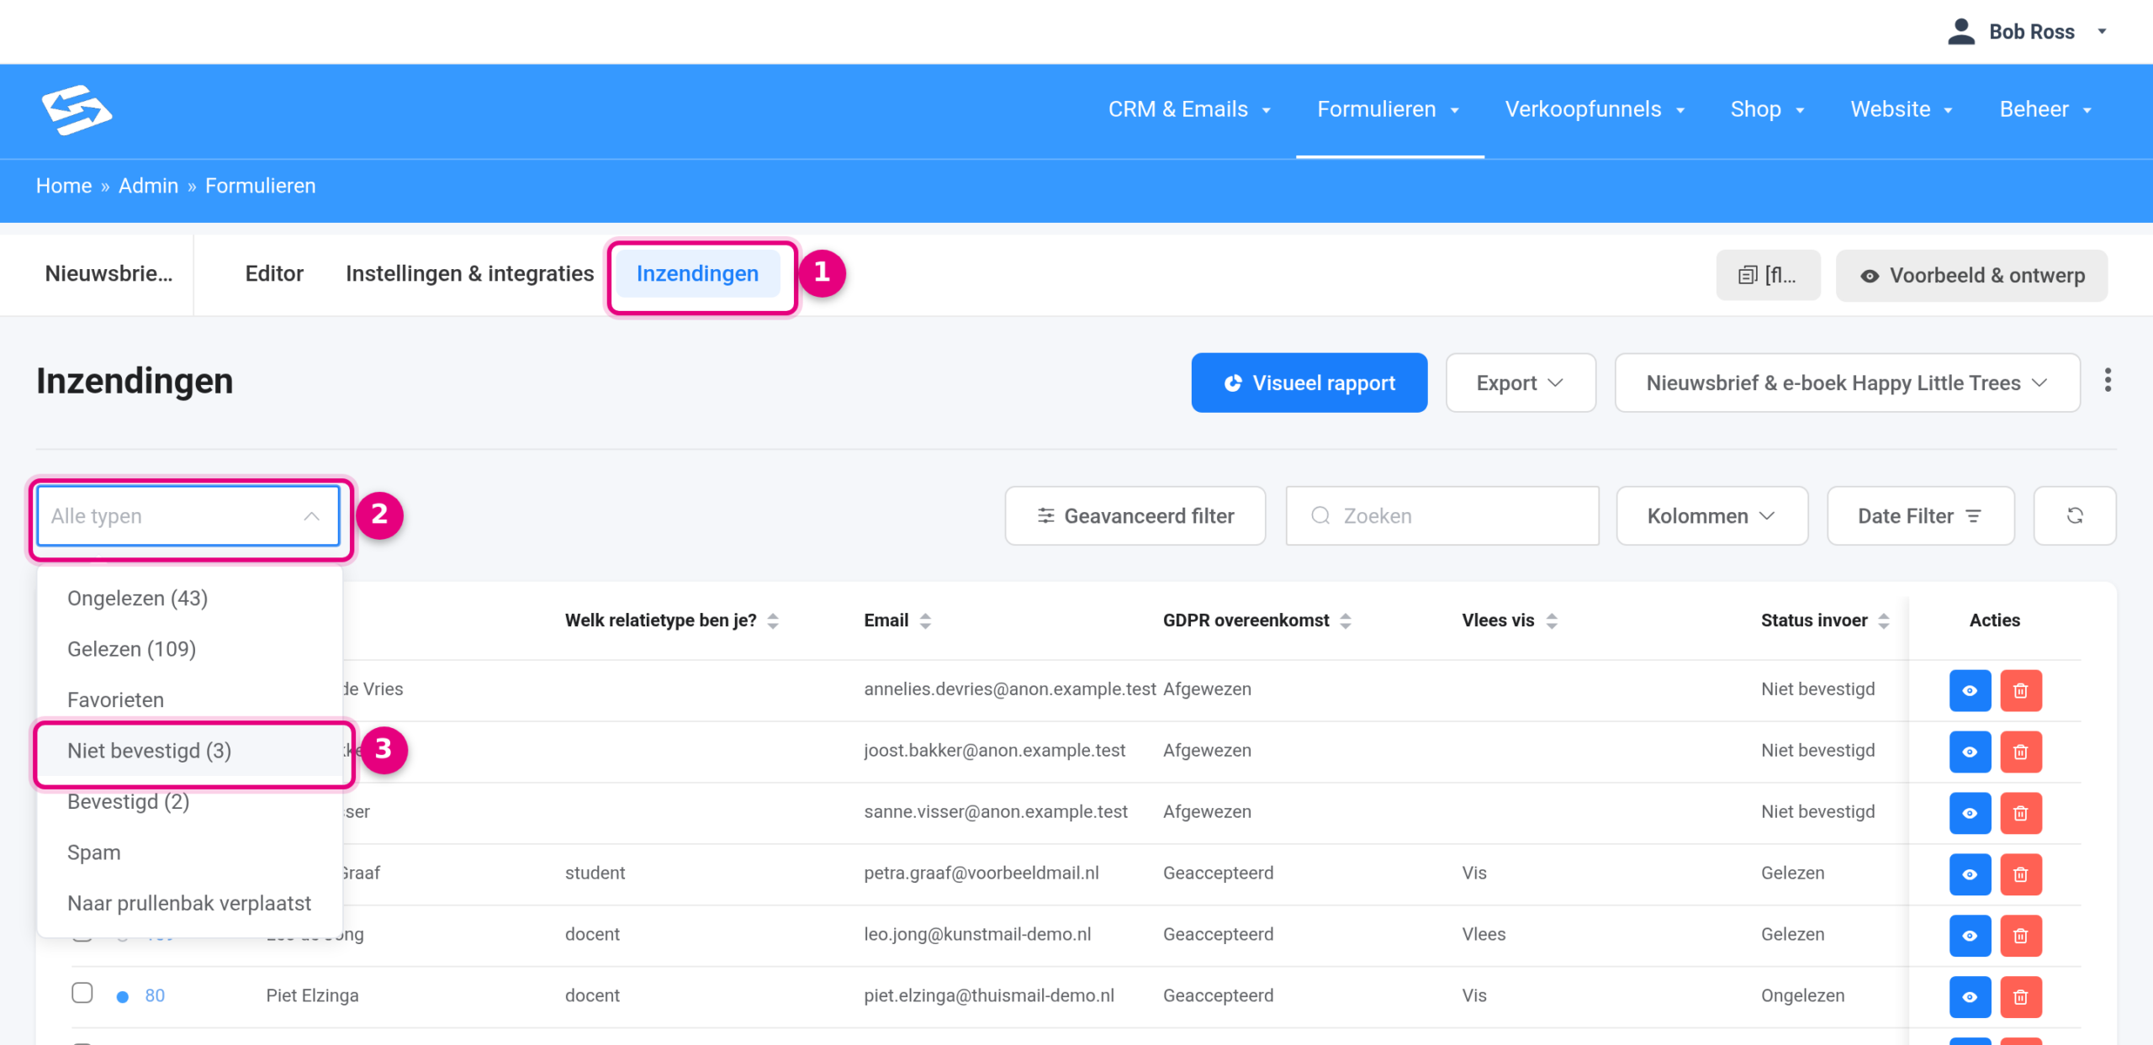Viewport: 2153px width, 1045px height.
Task: View the Piet Elzinga submission
Action: tap(1970, 997)
